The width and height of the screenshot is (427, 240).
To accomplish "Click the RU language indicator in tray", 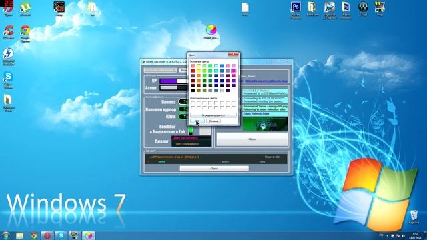I will (381, 235).
